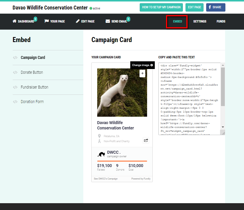Image resolution: width=244 pixels, height=210 pixels.
Task: Click the Facebook icon in Share button
Action: [x=210, y=7]
